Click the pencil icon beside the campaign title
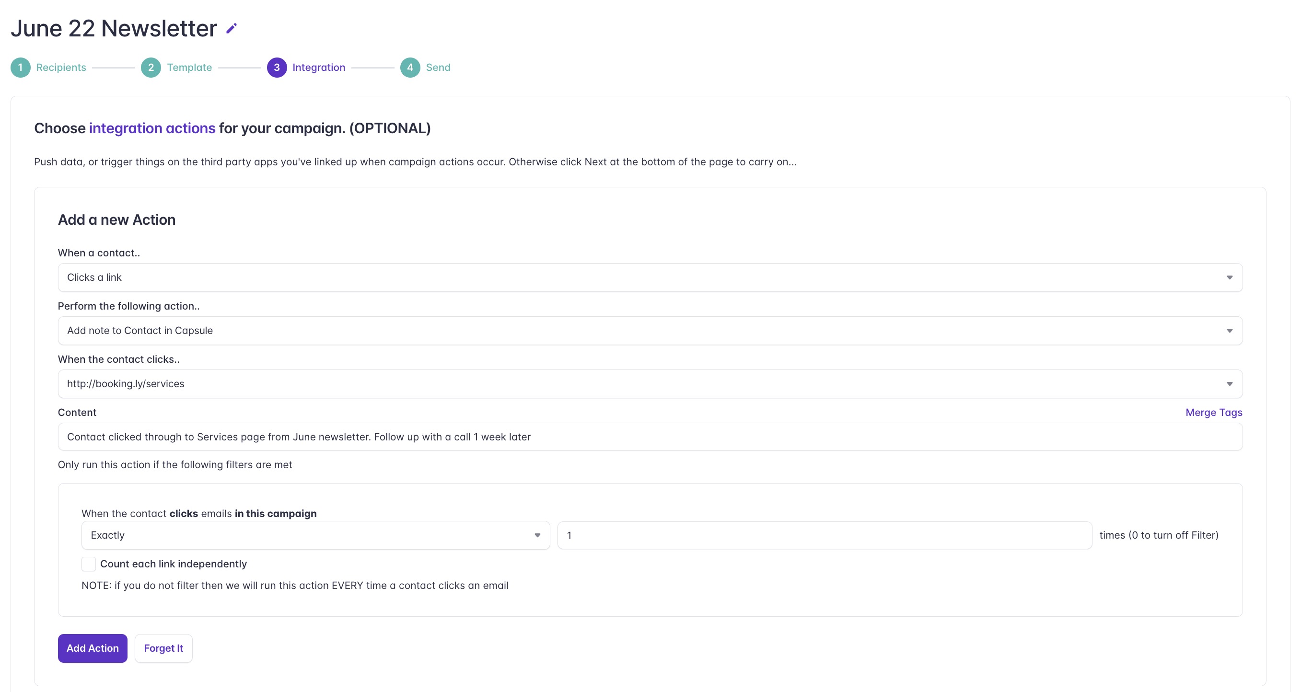 point(232,29)
